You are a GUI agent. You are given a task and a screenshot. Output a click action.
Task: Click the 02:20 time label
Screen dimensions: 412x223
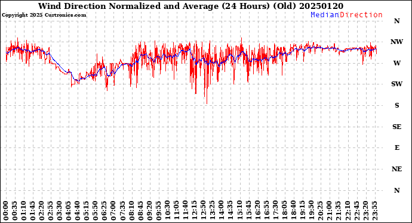(x=42, y=211)
